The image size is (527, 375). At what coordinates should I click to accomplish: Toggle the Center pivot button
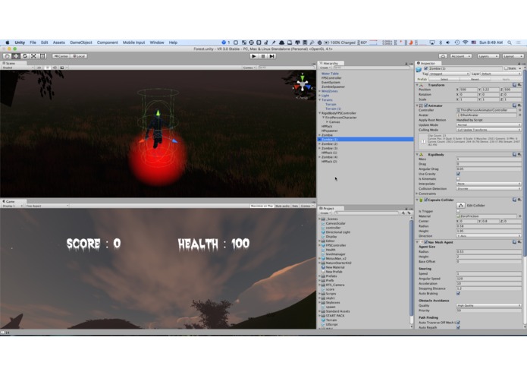(x=61, y=56)
